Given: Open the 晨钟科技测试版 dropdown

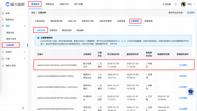Looking at the screenshot, I should (176, 13).
